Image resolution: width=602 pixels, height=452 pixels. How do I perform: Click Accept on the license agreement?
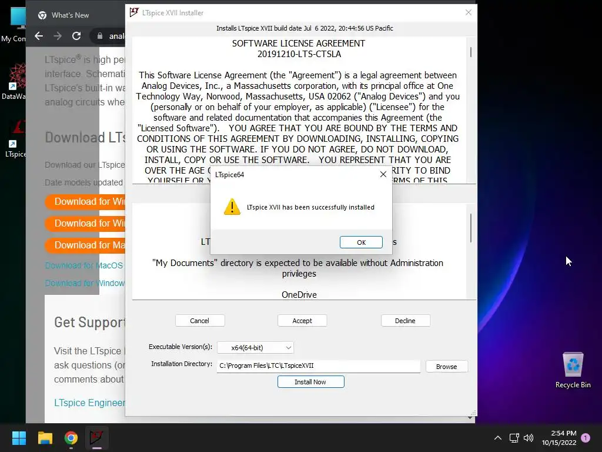tap(302, 321)
